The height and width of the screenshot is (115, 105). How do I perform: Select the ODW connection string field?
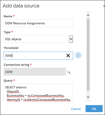coord(35,72)
